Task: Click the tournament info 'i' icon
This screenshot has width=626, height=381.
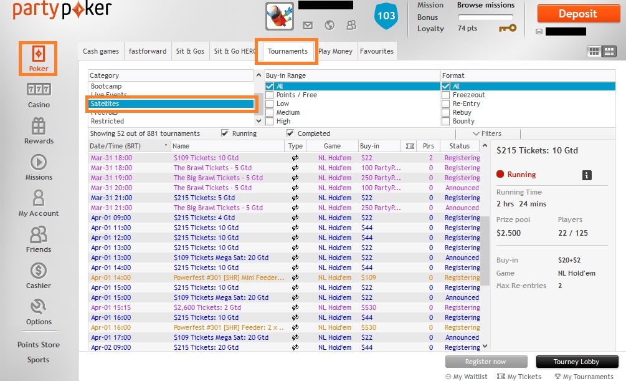Action: [x=587, y=175]
